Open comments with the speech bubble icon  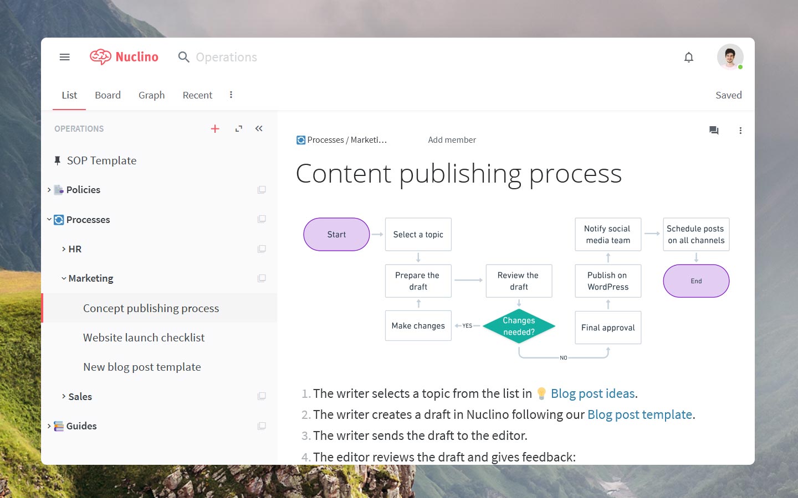[x=714, y=131]
